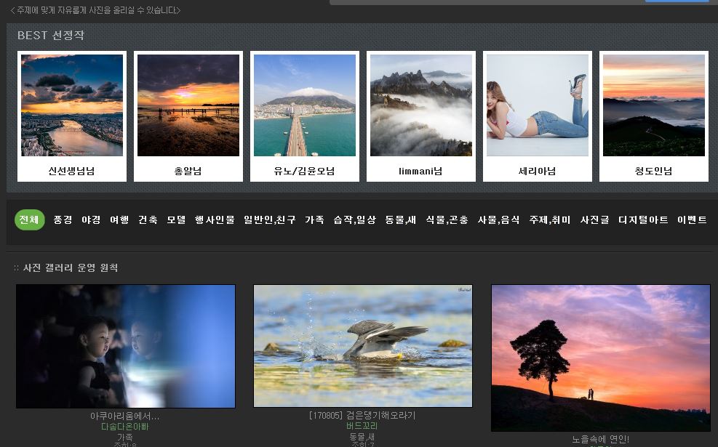Viewport: 718px width, 447px height.
Task: Select the 일반인,친구 category tab
Action: (270, 220)
